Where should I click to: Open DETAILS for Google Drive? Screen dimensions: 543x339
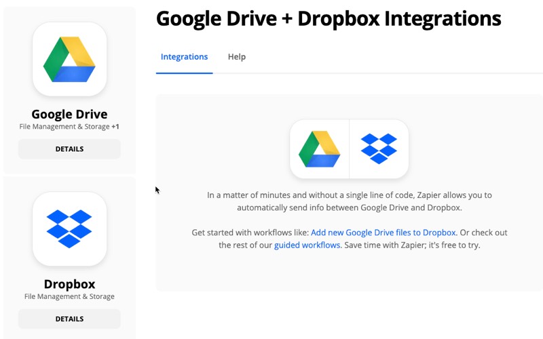point(69,149)
